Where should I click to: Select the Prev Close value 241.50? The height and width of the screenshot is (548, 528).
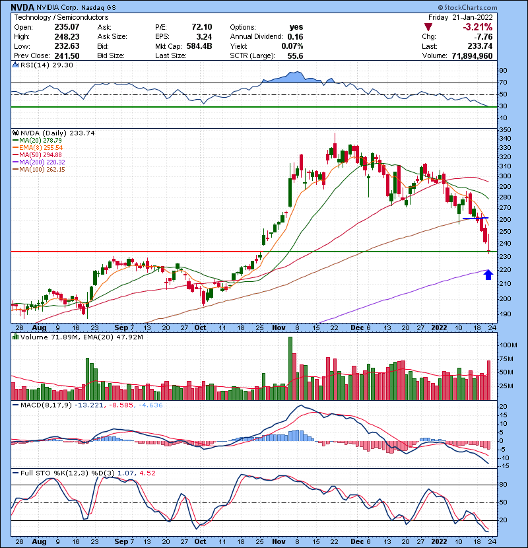coord(67,55)
